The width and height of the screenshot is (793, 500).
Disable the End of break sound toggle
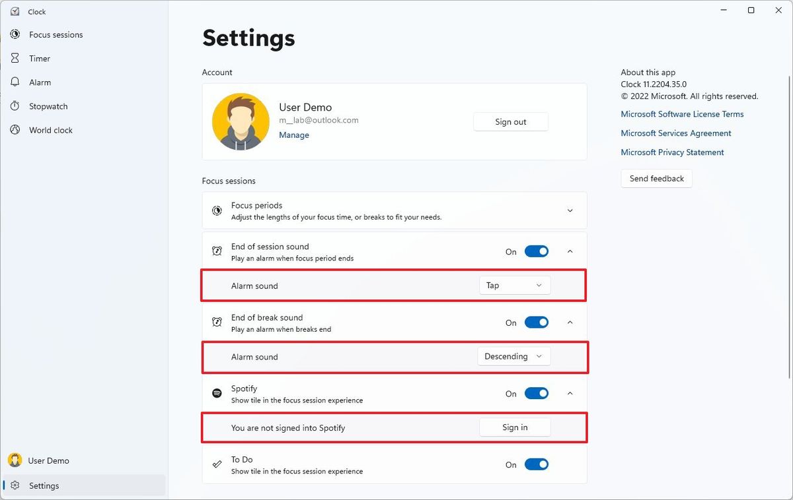click(536, 323)
